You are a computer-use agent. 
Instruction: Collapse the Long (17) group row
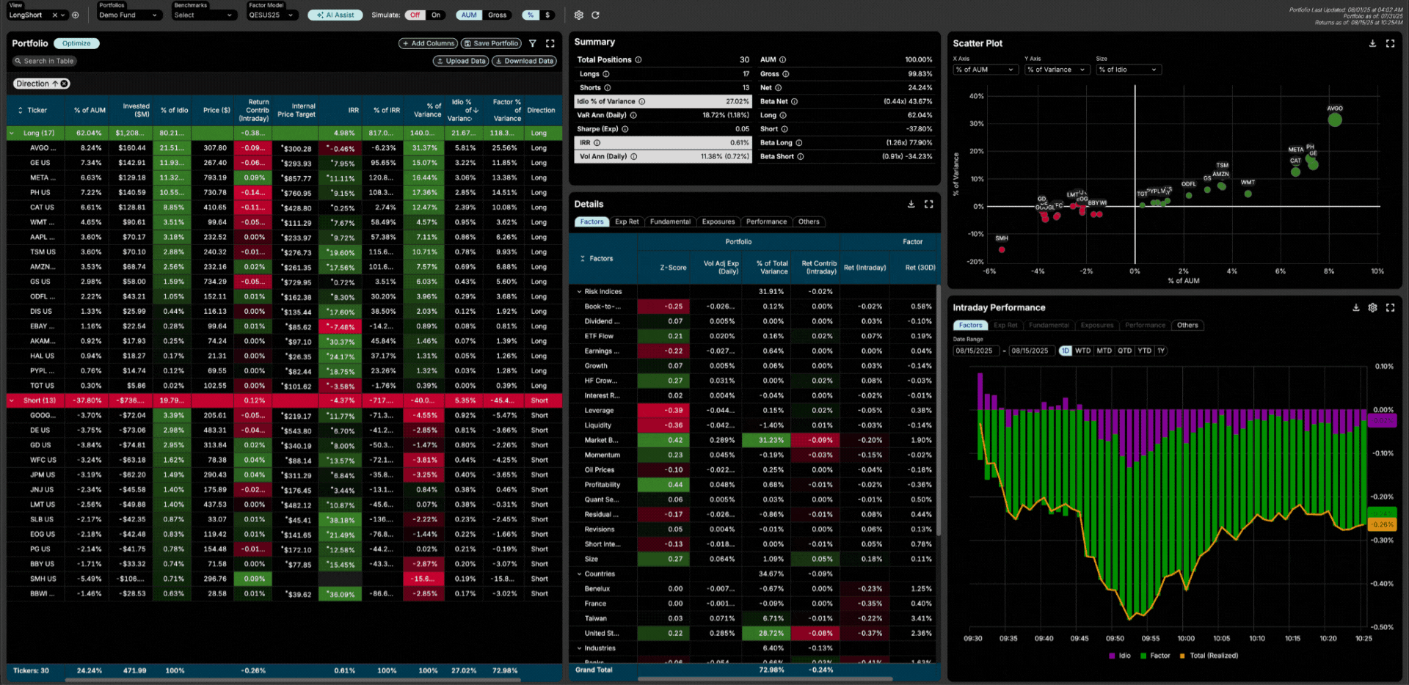12,133
